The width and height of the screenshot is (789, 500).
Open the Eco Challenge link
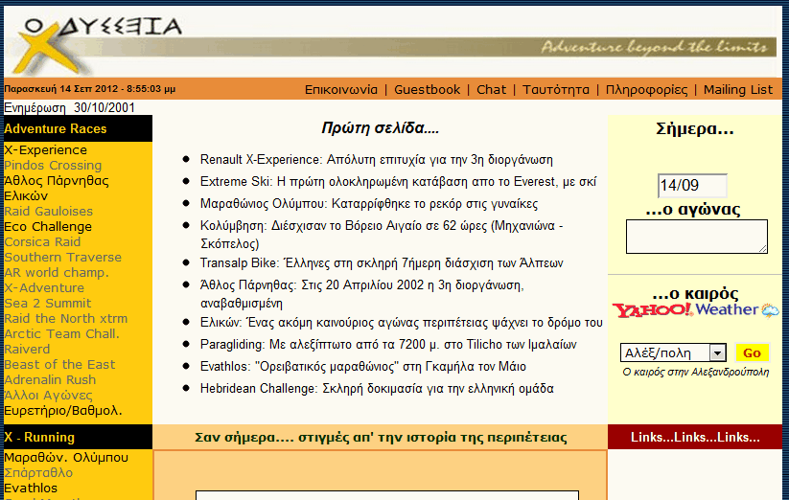point(48,227)
